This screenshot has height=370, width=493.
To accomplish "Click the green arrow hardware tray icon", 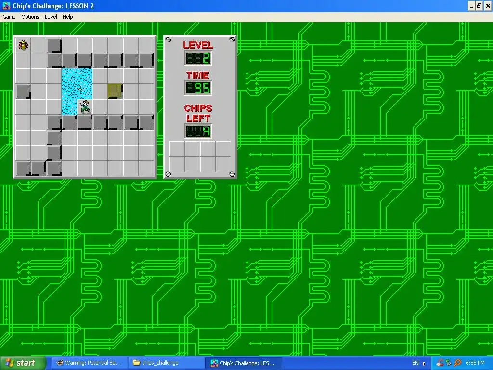I will pyautogui.click(x=448, y=363).
